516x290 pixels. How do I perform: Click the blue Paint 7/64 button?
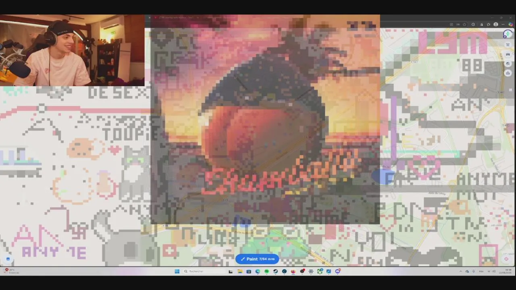coord(257,259)
